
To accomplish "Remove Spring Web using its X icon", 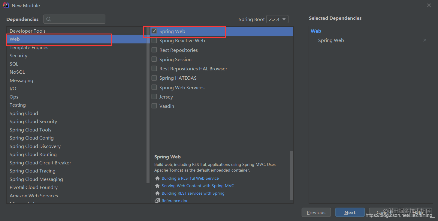I will pyautogui.click(x=425, y=40).
